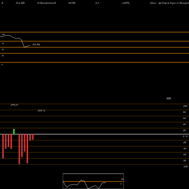Select the -100 label on right axis
Viewport: 189px width, 189px height.
[x=185, y=167]
